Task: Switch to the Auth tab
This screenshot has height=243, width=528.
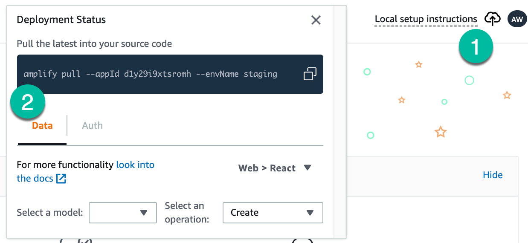Action: tap(92, 126)
